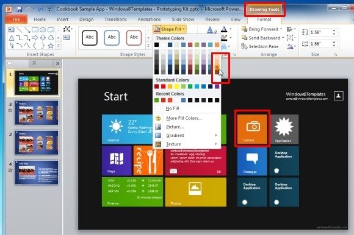Select the Rectangle shape
This screenshot has width=354, height=235.
[x=35, y=30]
